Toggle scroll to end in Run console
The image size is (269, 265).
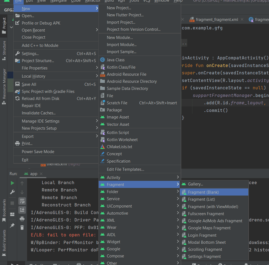click(x=22, y=210)
